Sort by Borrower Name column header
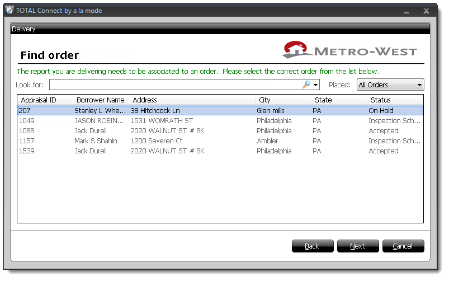Screen dimensions: 449x281 [x=101, y=100]
